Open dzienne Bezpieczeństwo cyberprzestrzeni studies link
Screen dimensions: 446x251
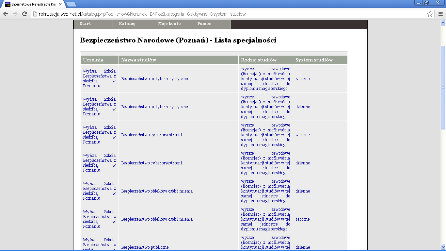pos(151,163)
